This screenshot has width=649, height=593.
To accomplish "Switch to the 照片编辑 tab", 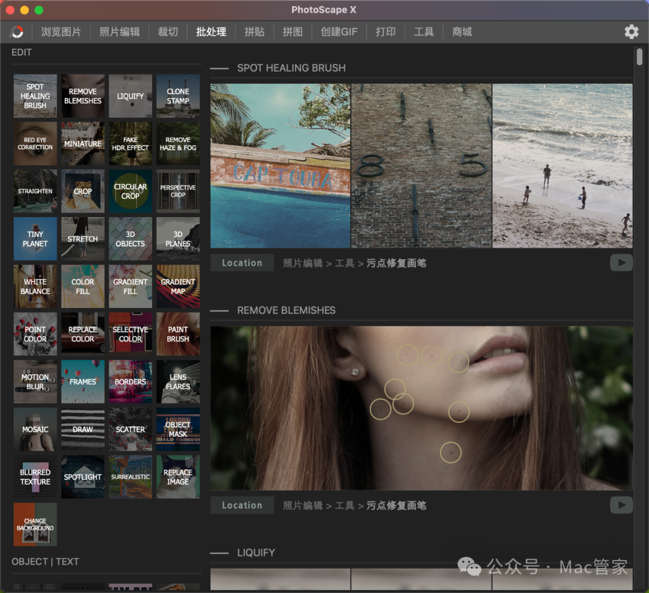I will coord(120,32).
